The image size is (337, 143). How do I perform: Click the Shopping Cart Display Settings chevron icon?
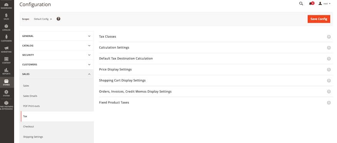point(329,80)
